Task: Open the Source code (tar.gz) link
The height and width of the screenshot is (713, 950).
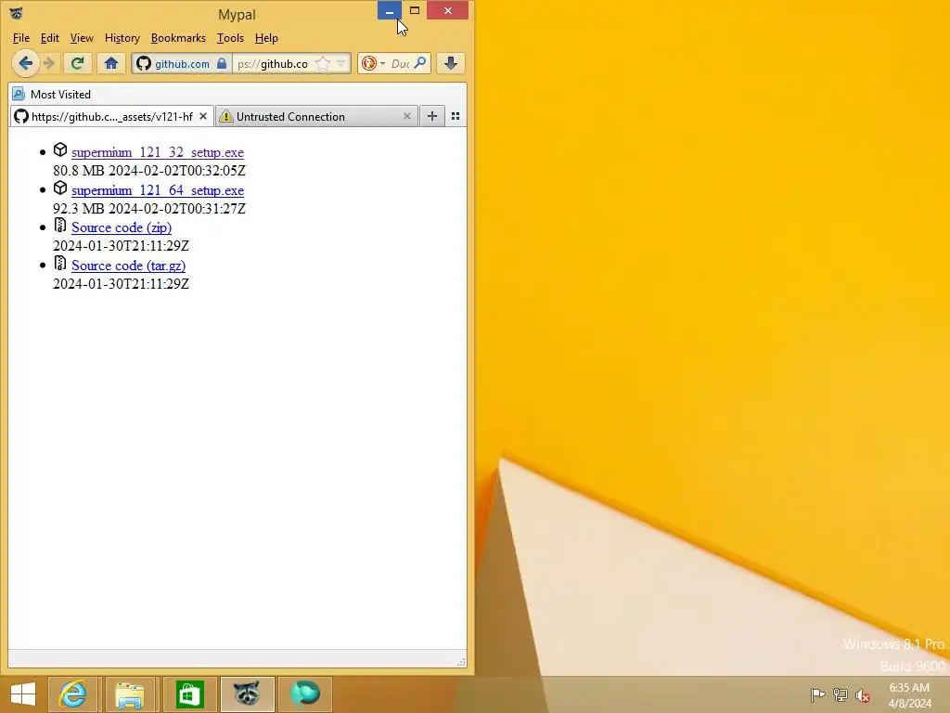Action: (128, 266)
